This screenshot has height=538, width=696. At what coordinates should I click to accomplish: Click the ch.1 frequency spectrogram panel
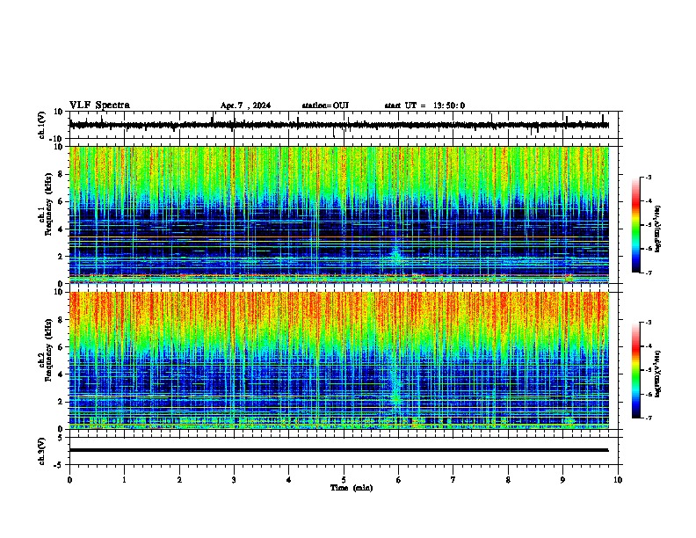coord(339,214)
